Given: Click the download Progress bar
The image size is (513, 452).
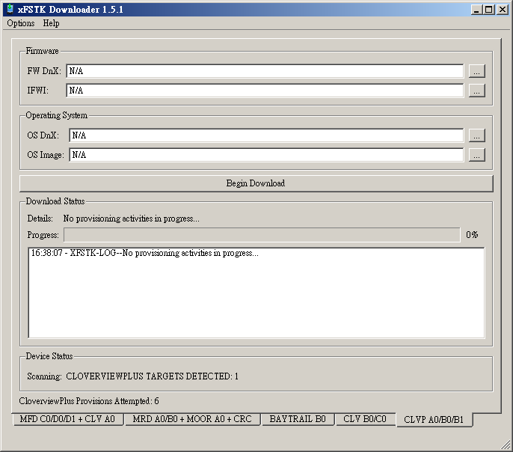Looking at the screenshot, I should click(262, 235).
